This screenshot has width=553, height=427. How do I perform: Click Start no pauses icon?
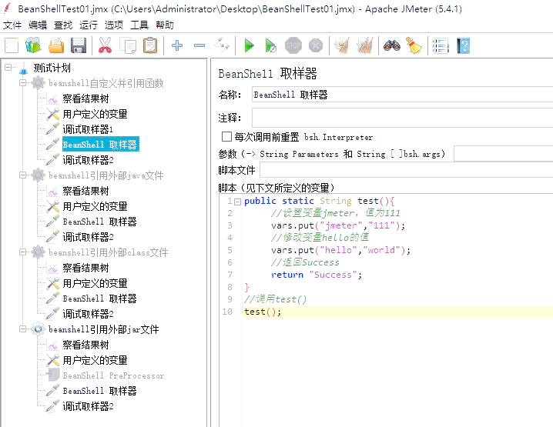pyautogui.click(x=271, y=46)
